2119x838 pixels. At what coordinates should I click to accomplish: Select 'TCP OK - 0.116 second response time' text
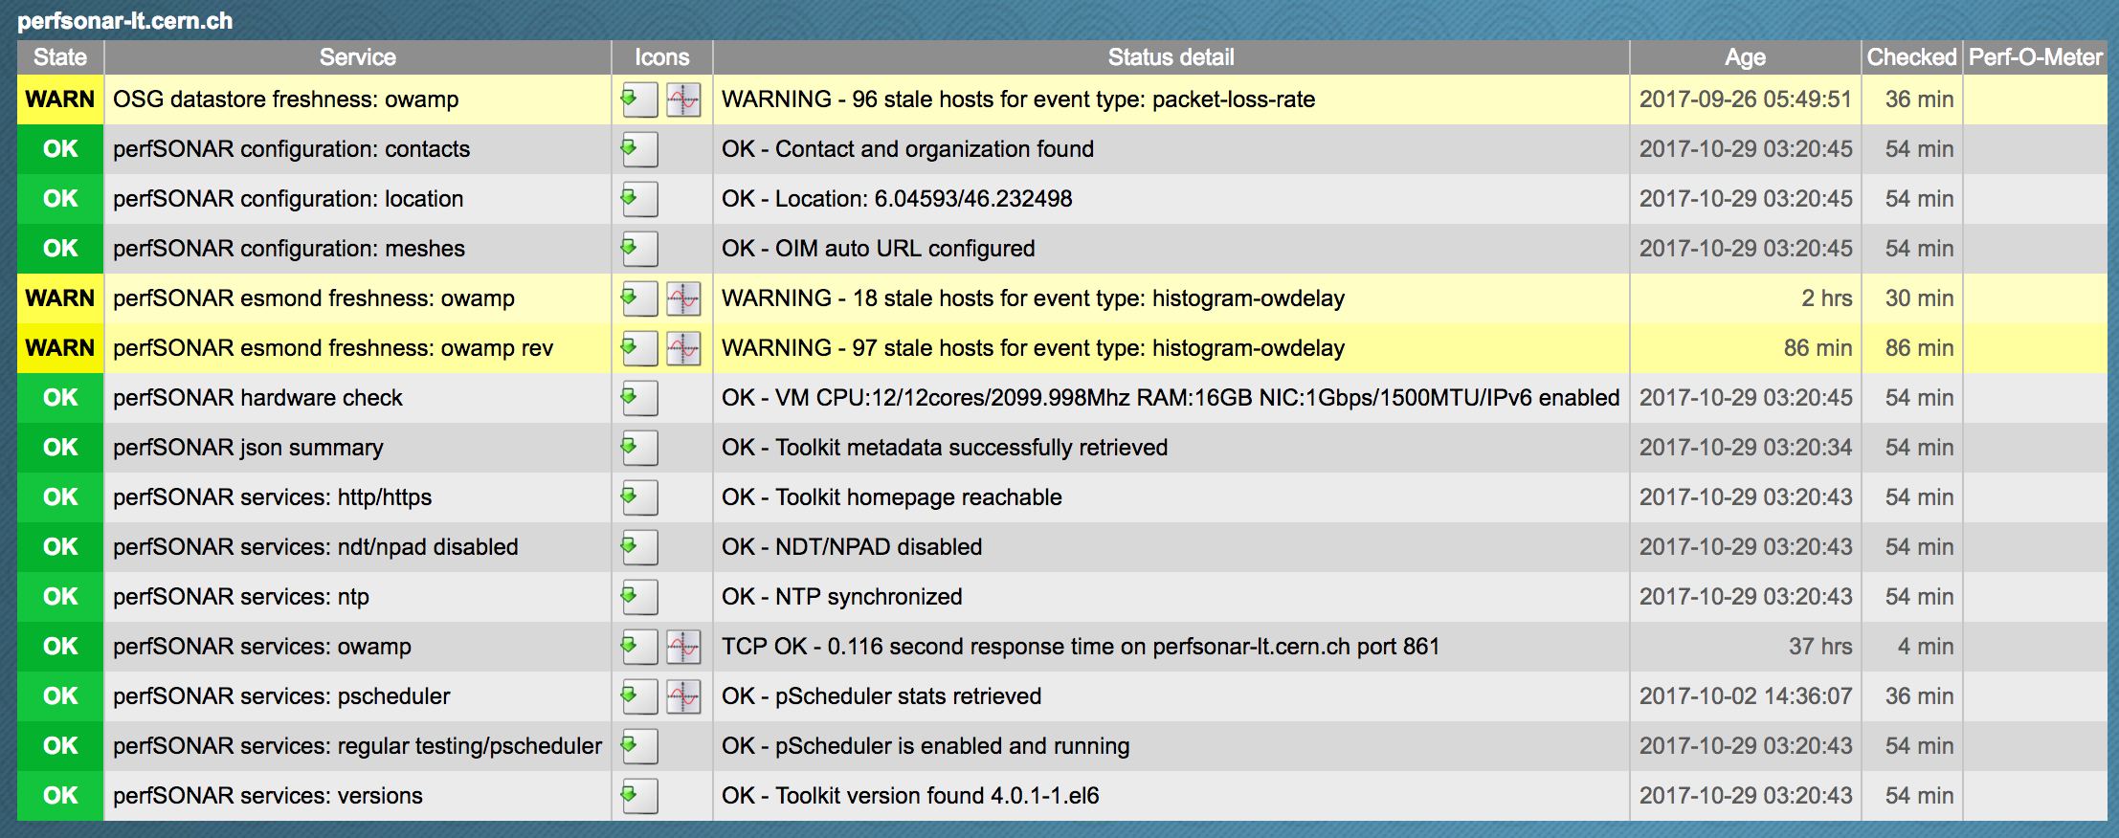(x=933, y=647)
